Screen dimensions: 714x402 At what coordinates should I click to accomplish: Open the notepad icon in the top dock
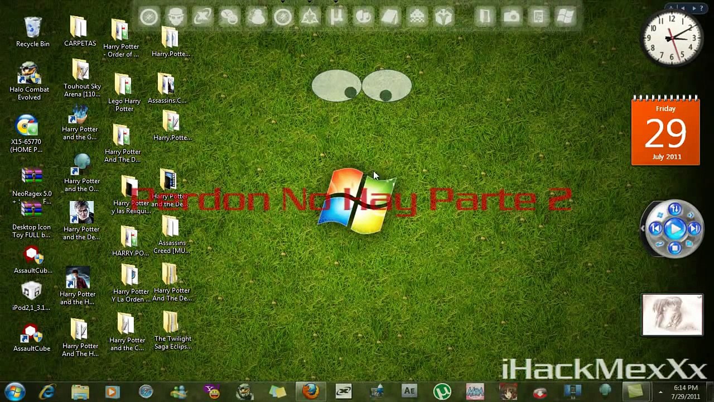390,17
